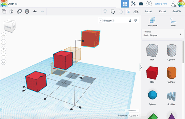The width and height of the screenshot is (185, 119).
Task: Click the design name Align It!
Action: [13, 4]
